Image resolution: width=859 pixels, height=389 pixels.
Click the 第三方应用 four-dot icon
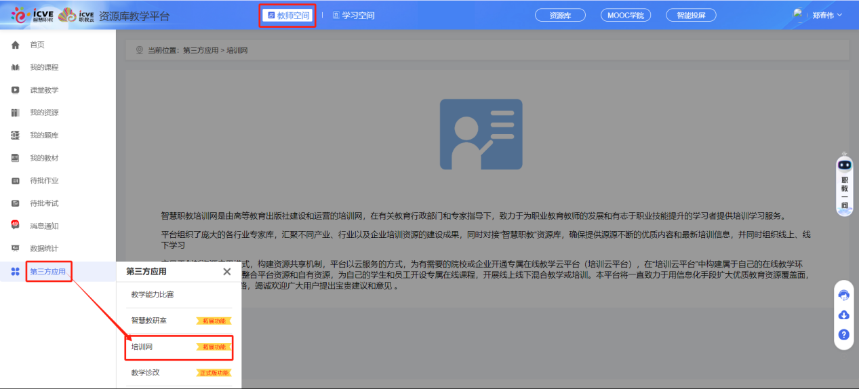(15, 272)
